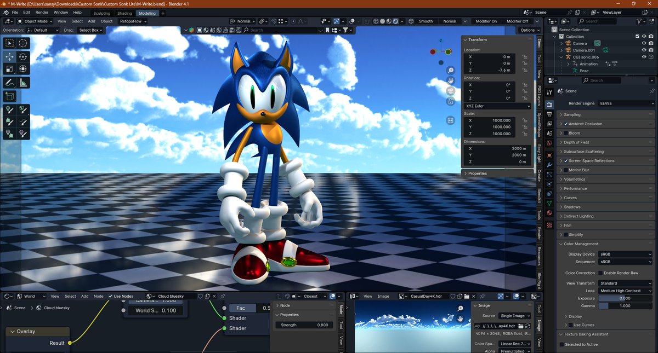Activate the Move tool
The height and width of the screenshot is (353, 658).
[x=10, y=56]
